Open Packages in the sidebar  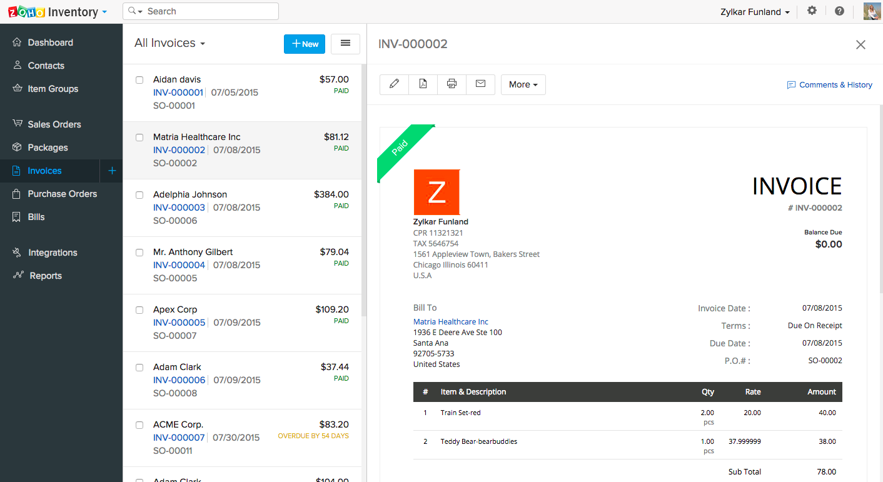48,148
